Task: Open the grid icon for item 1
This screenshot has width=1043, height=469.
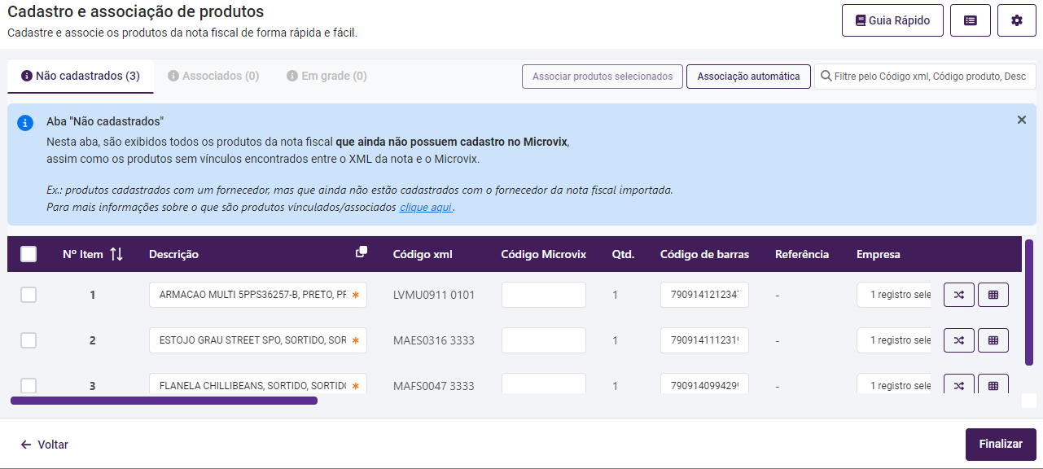Action: [x=993, y=295]
